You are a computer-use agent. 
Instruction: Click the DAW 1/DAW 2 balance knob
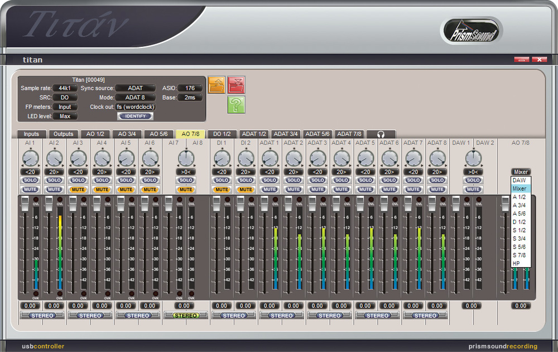[473, 158]
